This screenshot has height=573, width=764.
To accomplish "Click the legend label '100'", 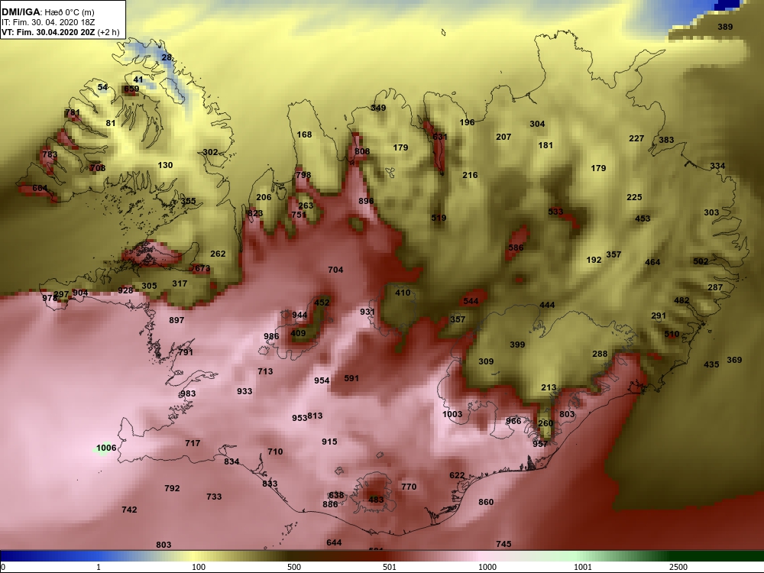I will pyautogui.click(x=199, y=567).
